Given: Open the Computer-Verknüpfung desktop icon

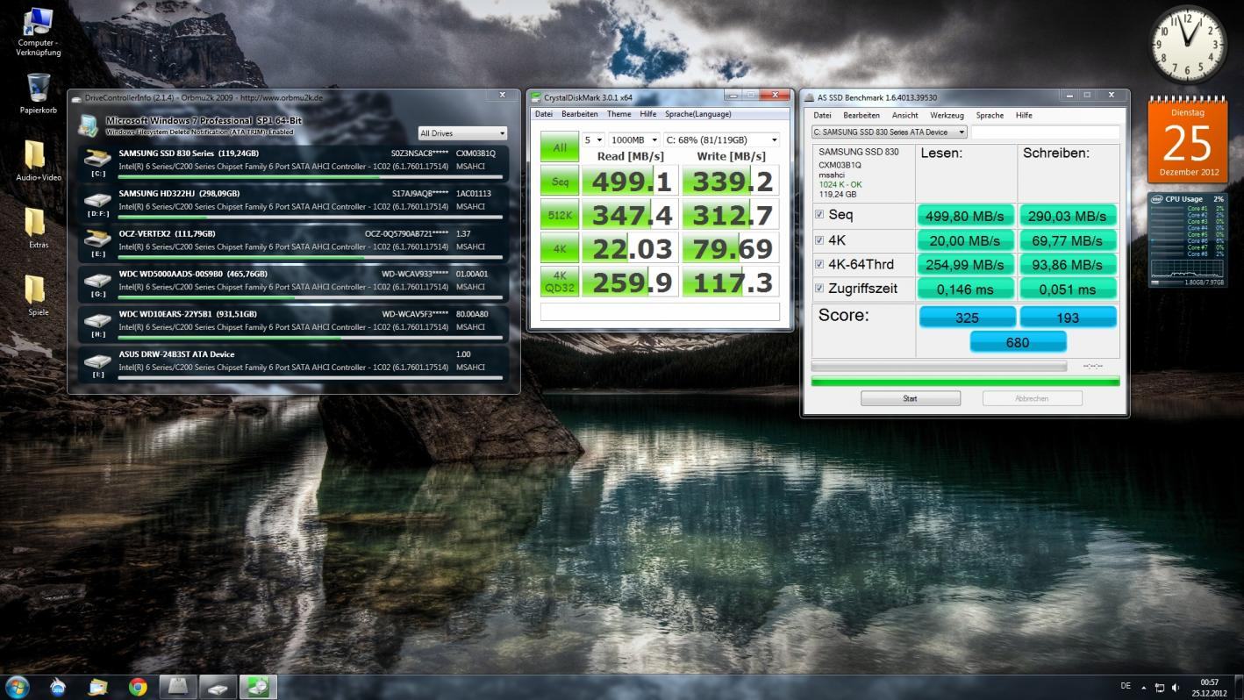Looking at the screenshot, I should pyautogui.click(x=38, y=31).
